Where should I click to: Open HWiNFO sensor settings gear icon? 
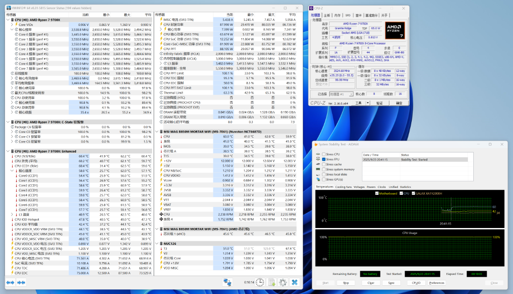(x=283, y=282)
